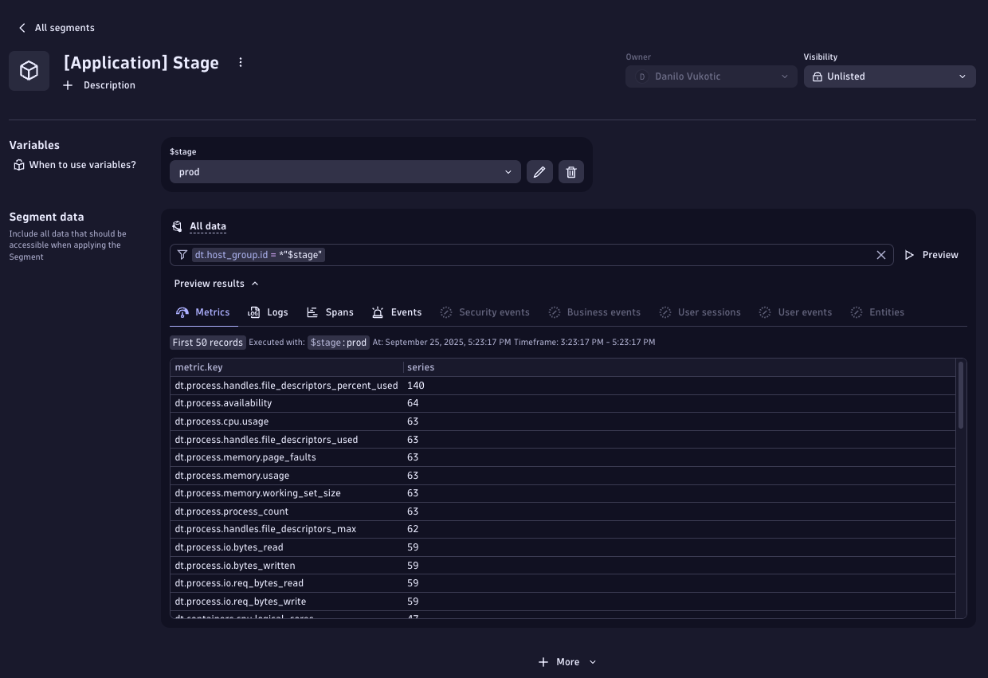Click the pencil edit icon for $stage variable
Screen dimensions: 988x678
(x=539, y=172)
